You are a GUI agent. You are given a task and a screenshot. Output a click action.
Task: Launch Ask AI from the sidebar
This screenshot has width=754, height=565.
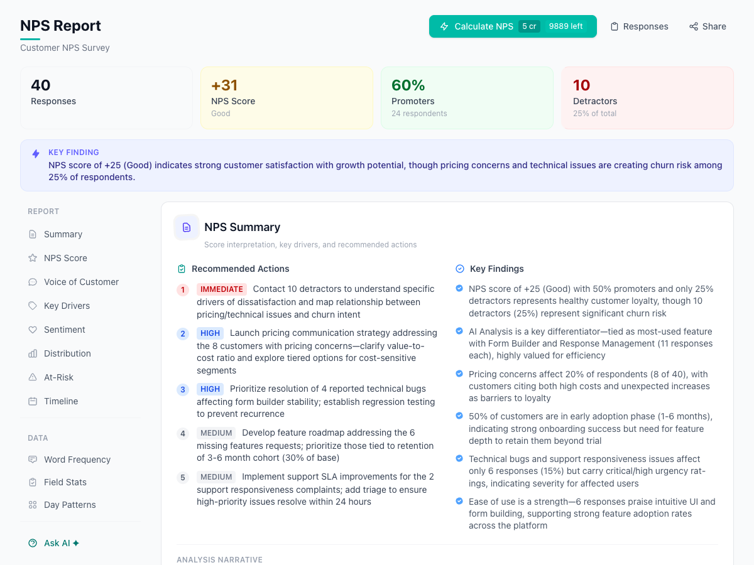[53, 542]
